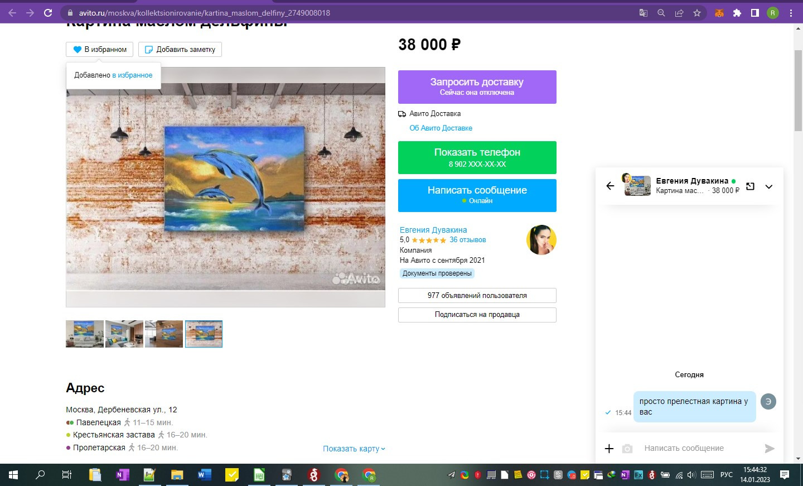Viewport: 803px width, 486px height.
Task: Open 'Об Авито Доставке' link
Action: click(x=441, y=128)
